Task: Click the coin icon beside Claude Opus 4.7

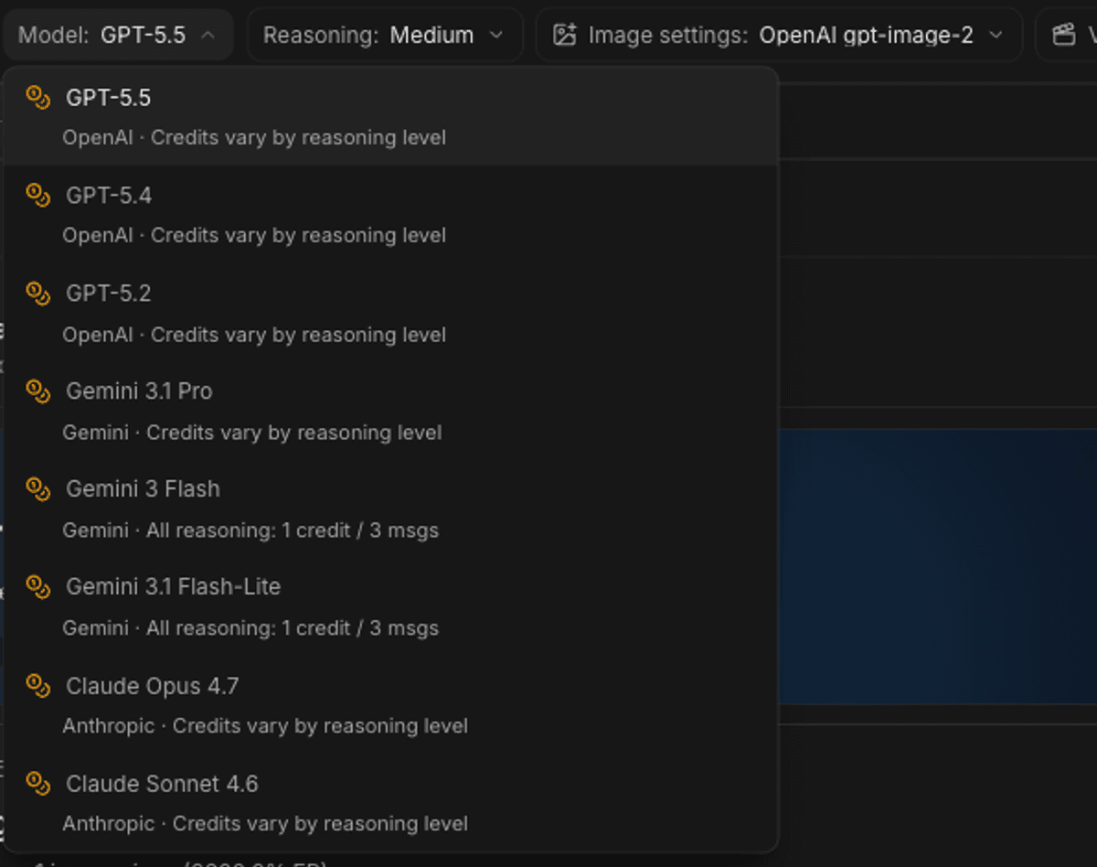Action: pyautogui.click(x=37, y=685)
